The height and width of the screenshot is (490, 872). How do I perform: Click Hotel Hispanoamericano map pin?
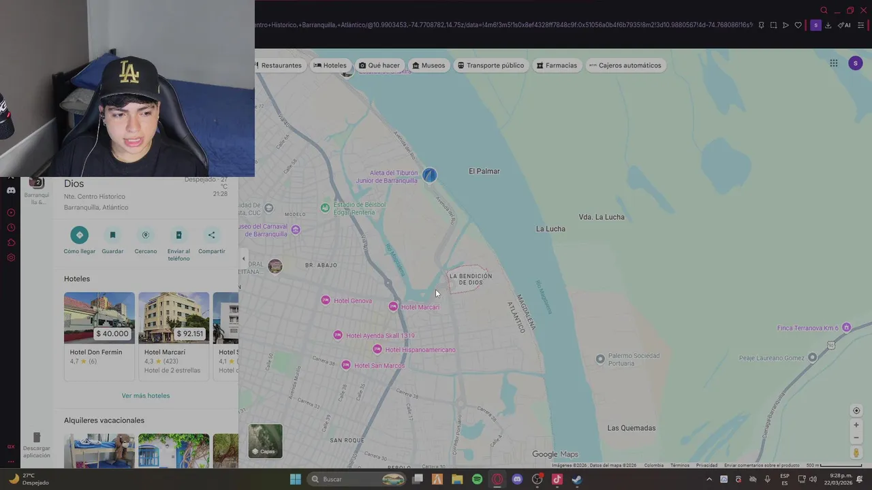(377, 349)
